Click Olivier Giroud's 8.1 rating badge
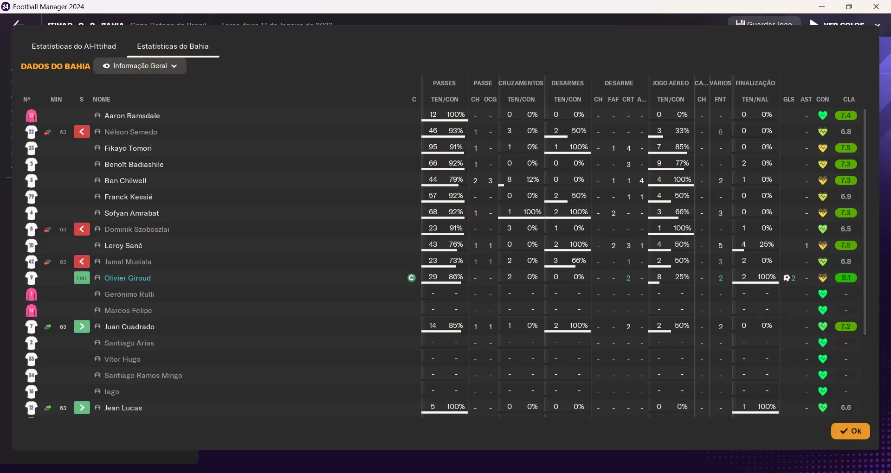This screenshot has height=473, width=891. [x=846, y=278]
